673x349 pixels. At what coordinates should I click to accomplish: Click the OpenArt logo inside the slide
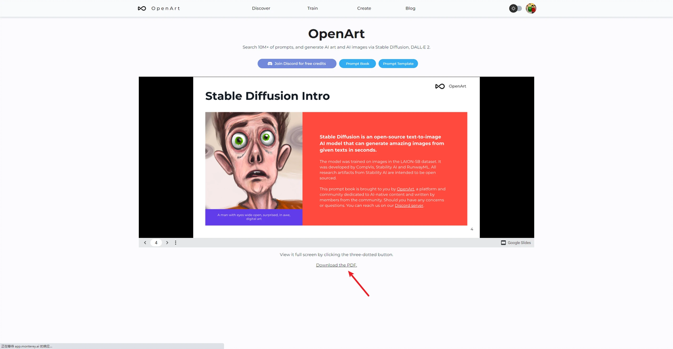coord(451,86)
